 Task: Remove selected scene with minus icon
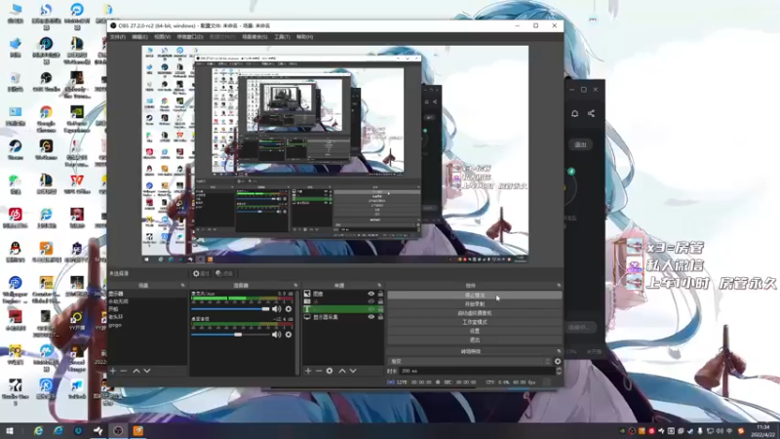point(124,371)
